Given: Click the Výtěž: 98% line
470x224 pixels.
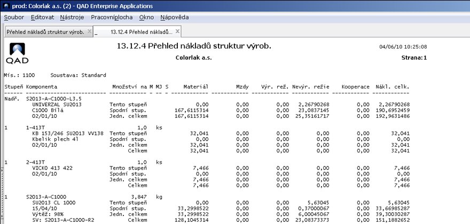Looking at the screenshot, I should [48, 214].
